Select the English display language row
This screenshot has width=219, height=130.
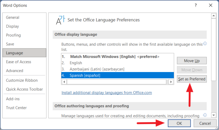(117, 63)
